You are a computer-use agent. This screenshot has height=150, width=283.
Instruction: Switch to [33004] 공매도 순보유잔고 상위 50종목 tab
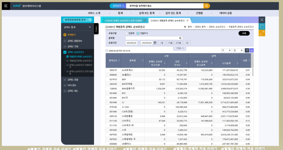(123, 20)
